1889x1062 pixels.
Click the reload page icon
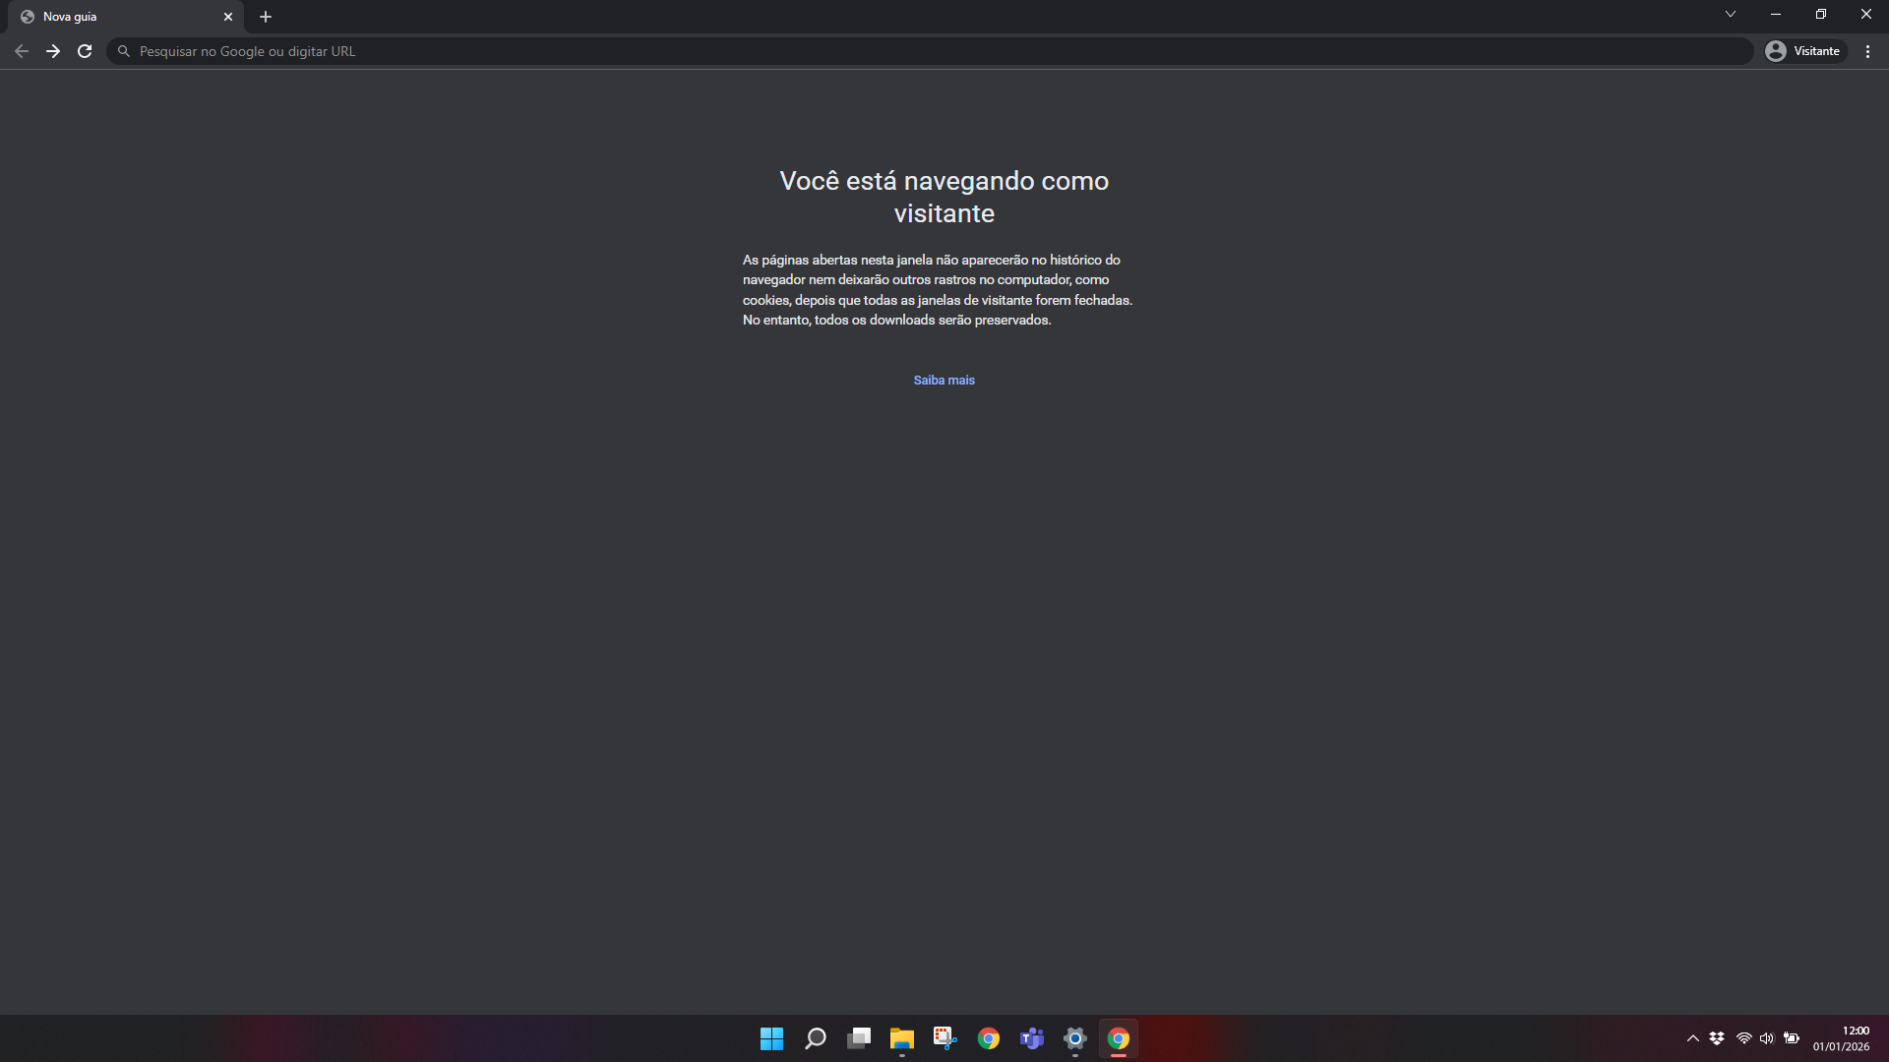tap(85, 51)
